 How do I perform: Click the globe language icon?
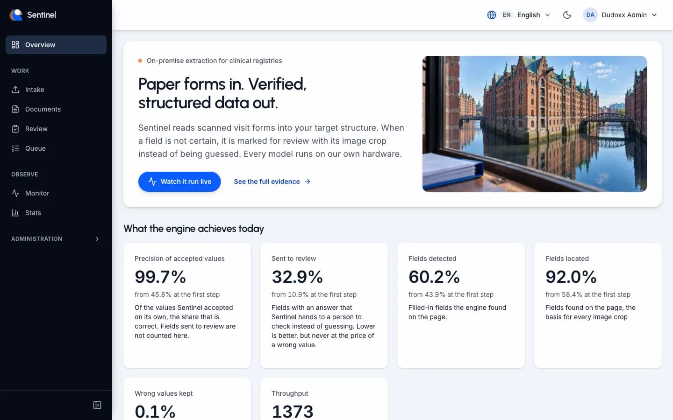point(492,15)
